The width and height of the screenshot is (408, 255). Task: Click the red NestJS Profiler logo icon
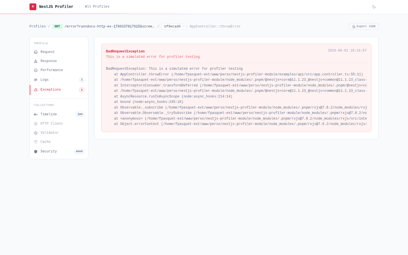pos(33,7)
